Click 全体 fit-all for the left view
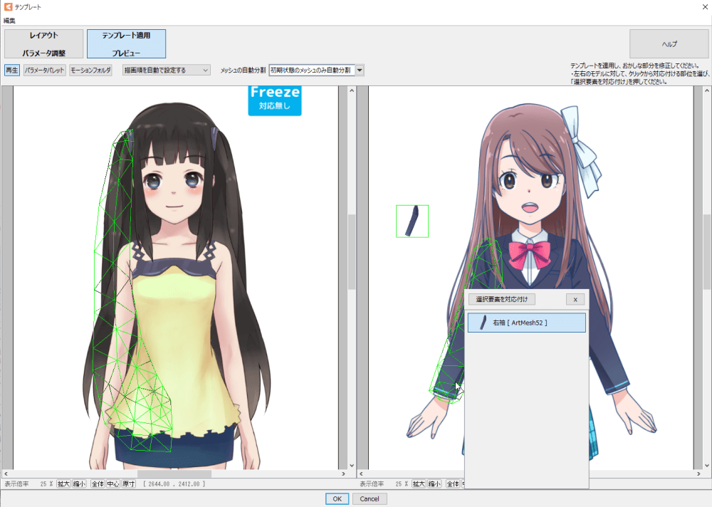 tap(98, 484)
